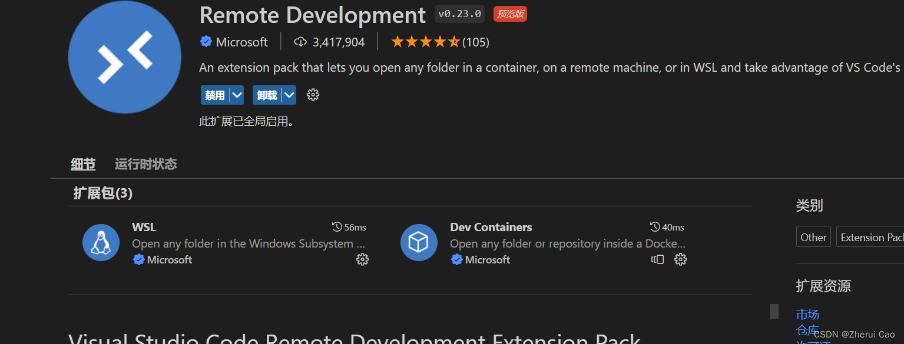Click the 禁用 disable button
Image resolution: width=904 pixels, height=344 pixels.
point(215,95)
